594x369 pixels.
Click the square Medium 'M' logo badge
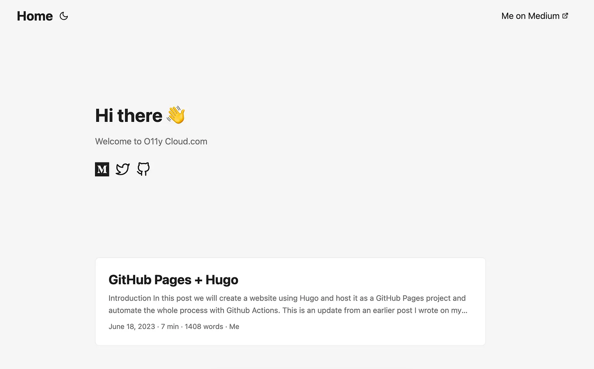(102, 169)
